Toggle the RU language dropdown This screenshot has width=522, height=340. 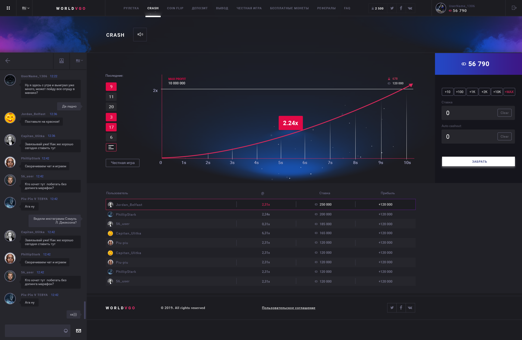point(25,7)
